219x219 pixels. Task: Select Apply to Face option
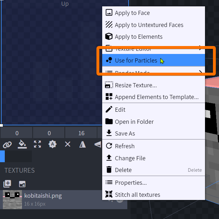point(132,13)
